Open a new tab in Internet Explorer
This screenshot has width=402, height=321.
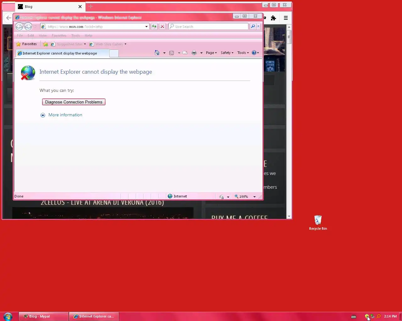[114, 54]
